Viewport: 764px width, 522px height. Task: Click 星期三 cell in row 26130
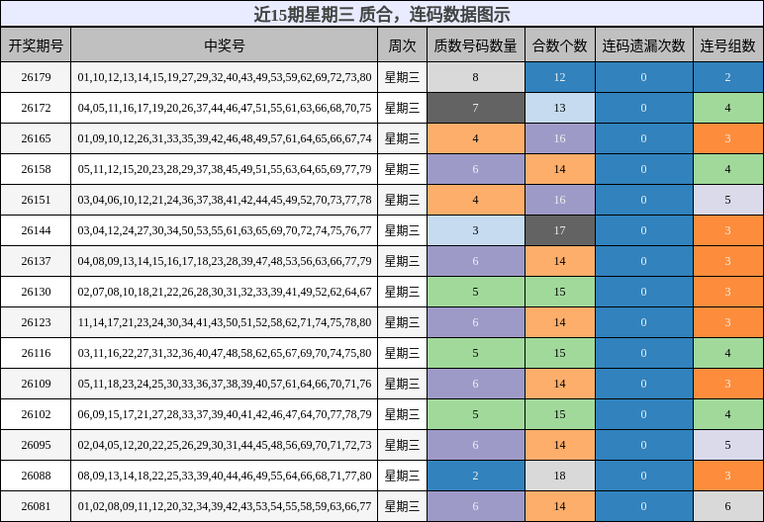coord(402,292)
